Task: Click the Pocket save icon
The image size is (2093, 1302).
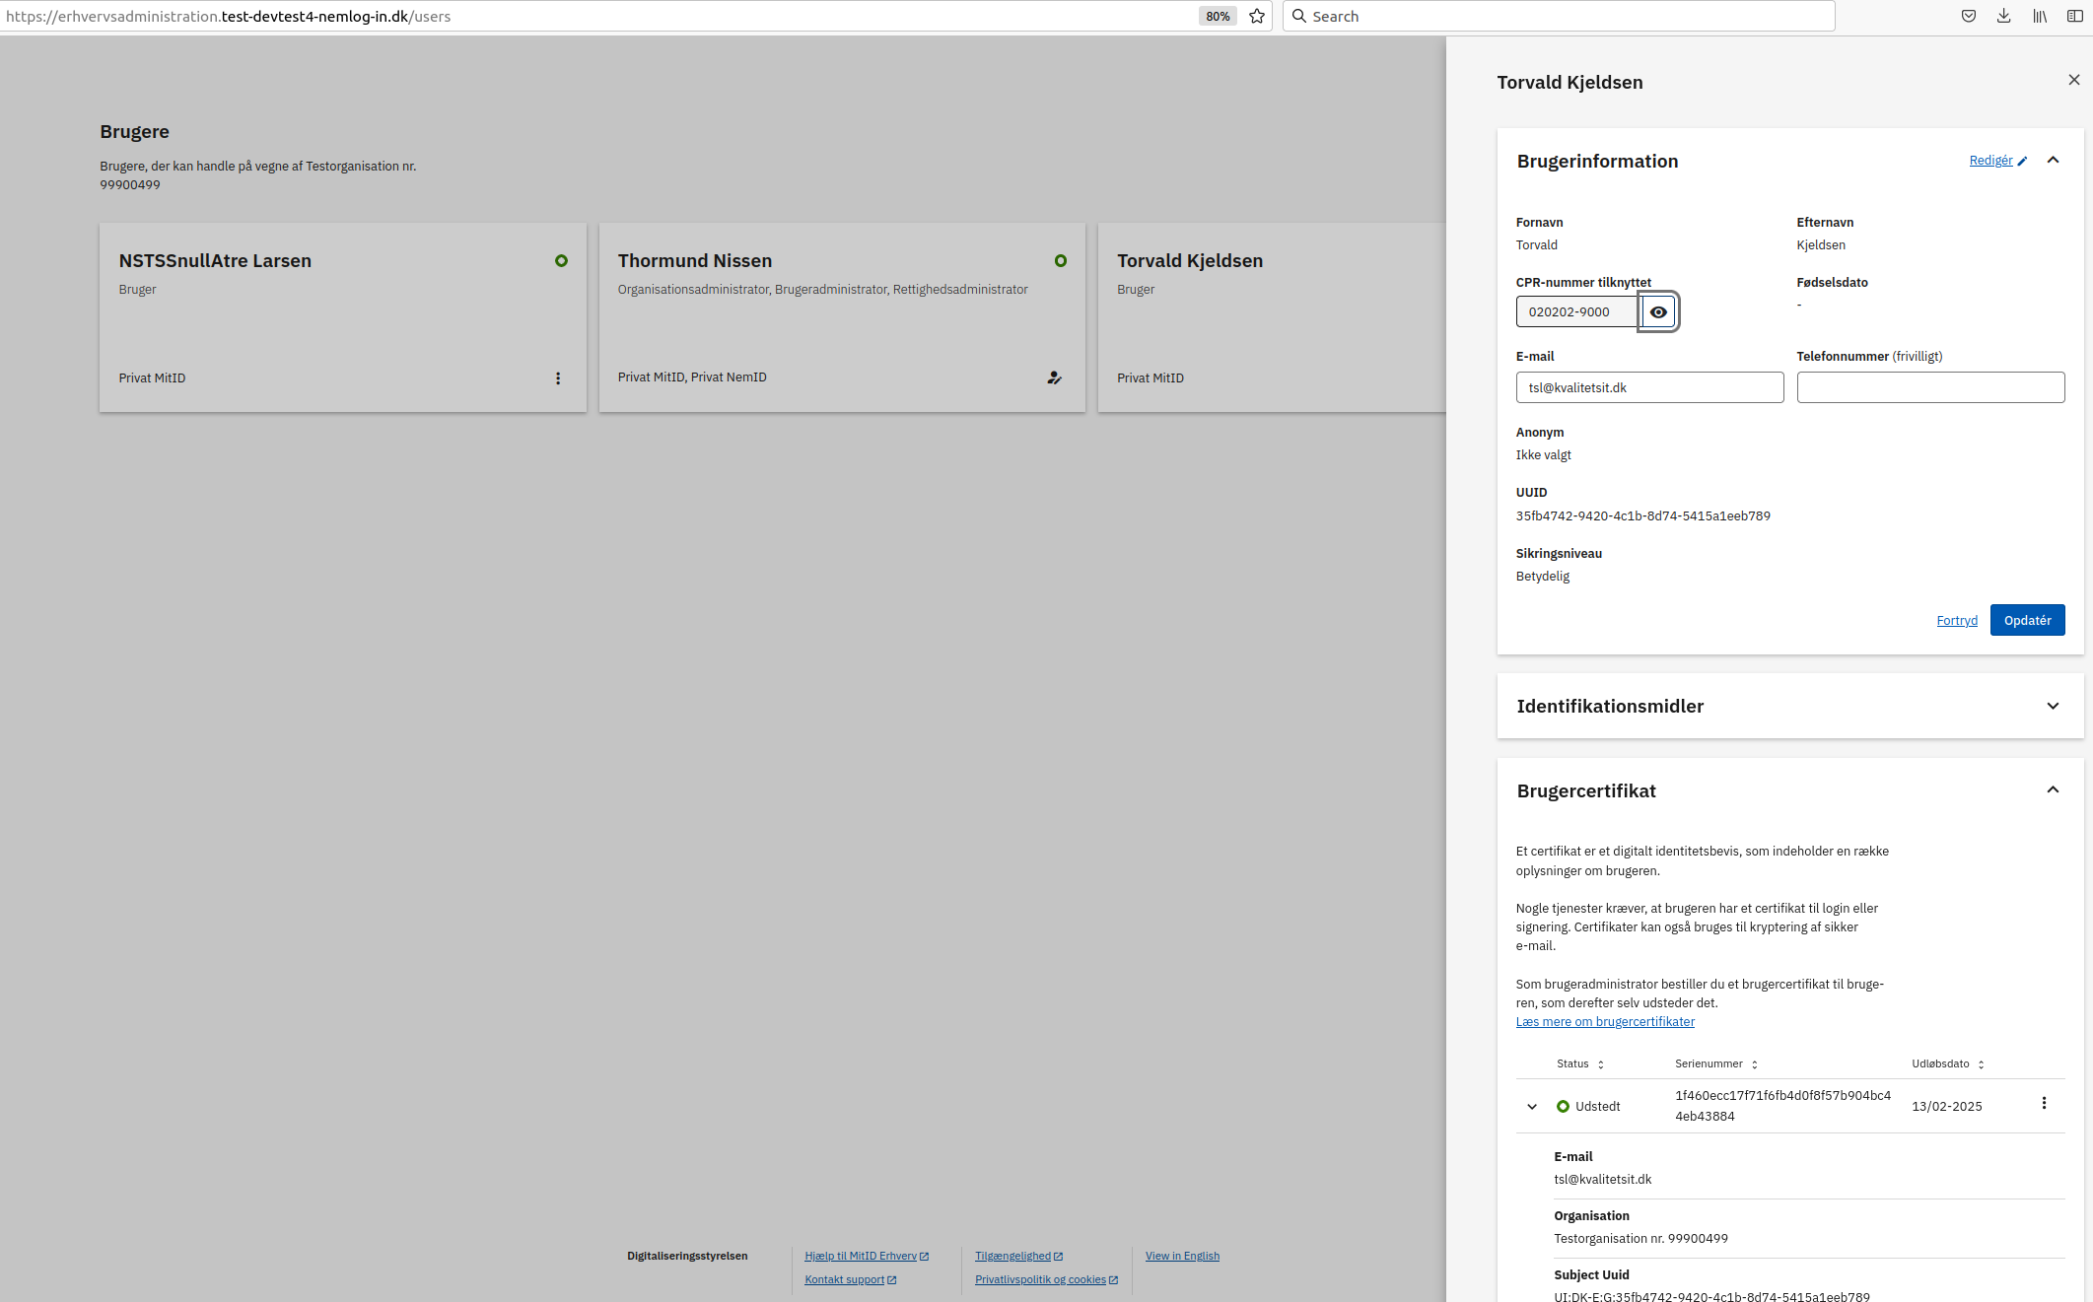Action: pos(1968,16)
